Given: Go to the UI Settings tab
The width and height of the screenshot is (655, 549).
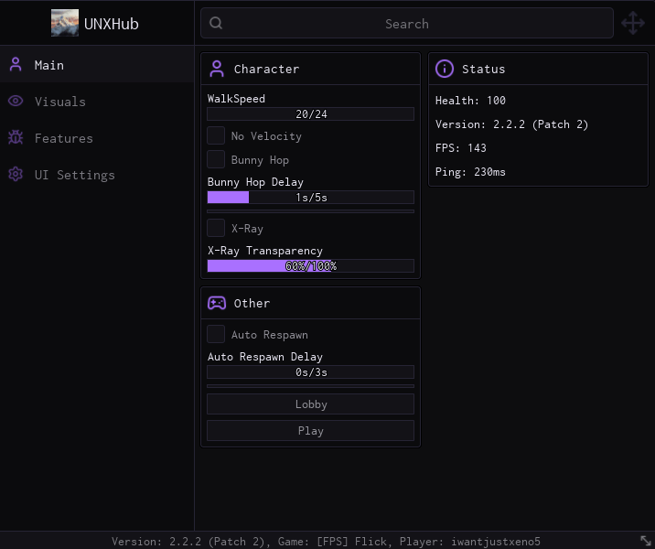Looking at the screenshot, I should pos(97,174).
